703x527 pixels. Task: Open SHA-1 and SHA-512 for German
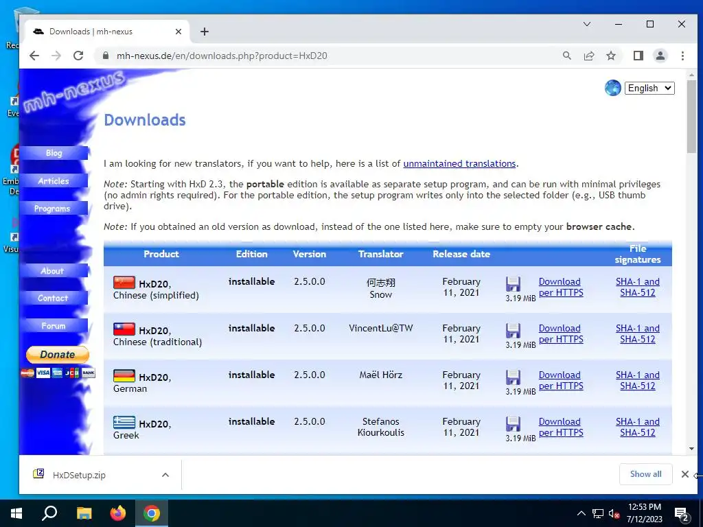point(638,380)
